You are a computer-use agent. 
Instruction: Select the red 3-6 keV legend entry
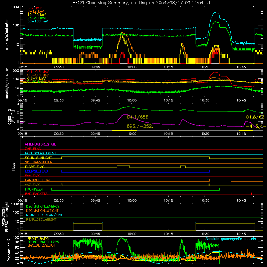click(x=34, y=8)
